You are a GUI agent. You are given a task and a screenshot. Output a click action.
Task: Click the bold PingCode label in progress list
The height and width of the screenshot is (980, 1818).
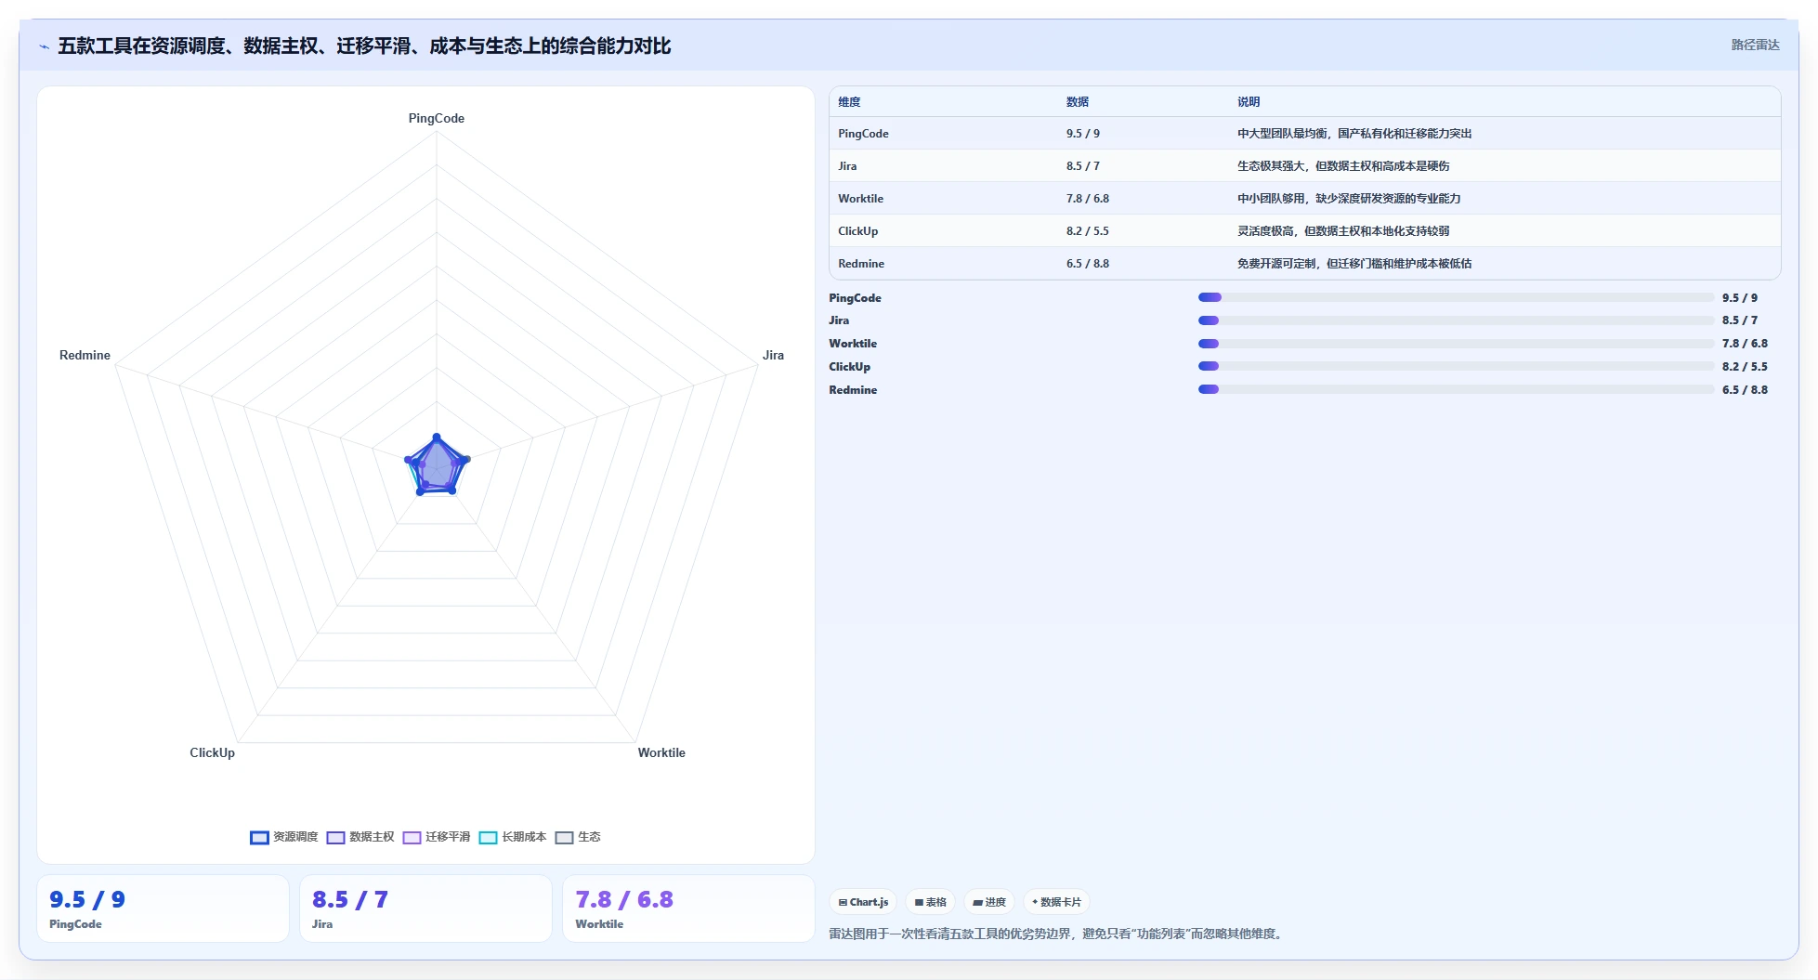coord(855,298)
